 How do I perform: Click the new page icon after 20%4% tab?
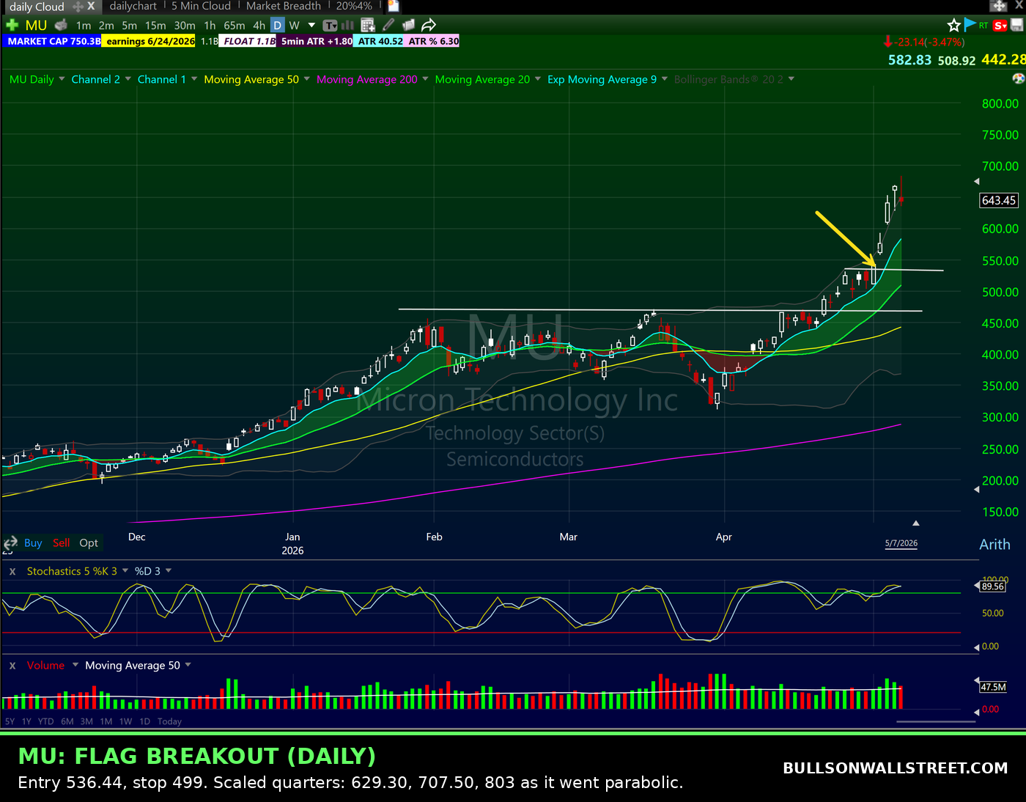tap(394, 6)
